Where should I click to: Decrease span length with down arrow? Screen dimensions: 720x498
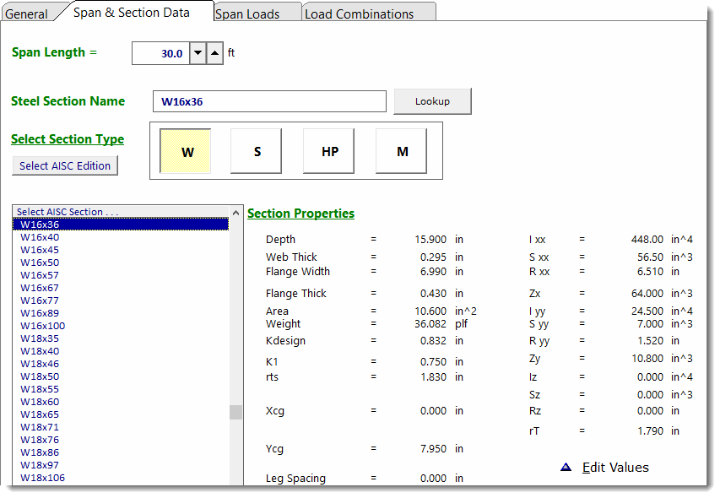point(198,53)
